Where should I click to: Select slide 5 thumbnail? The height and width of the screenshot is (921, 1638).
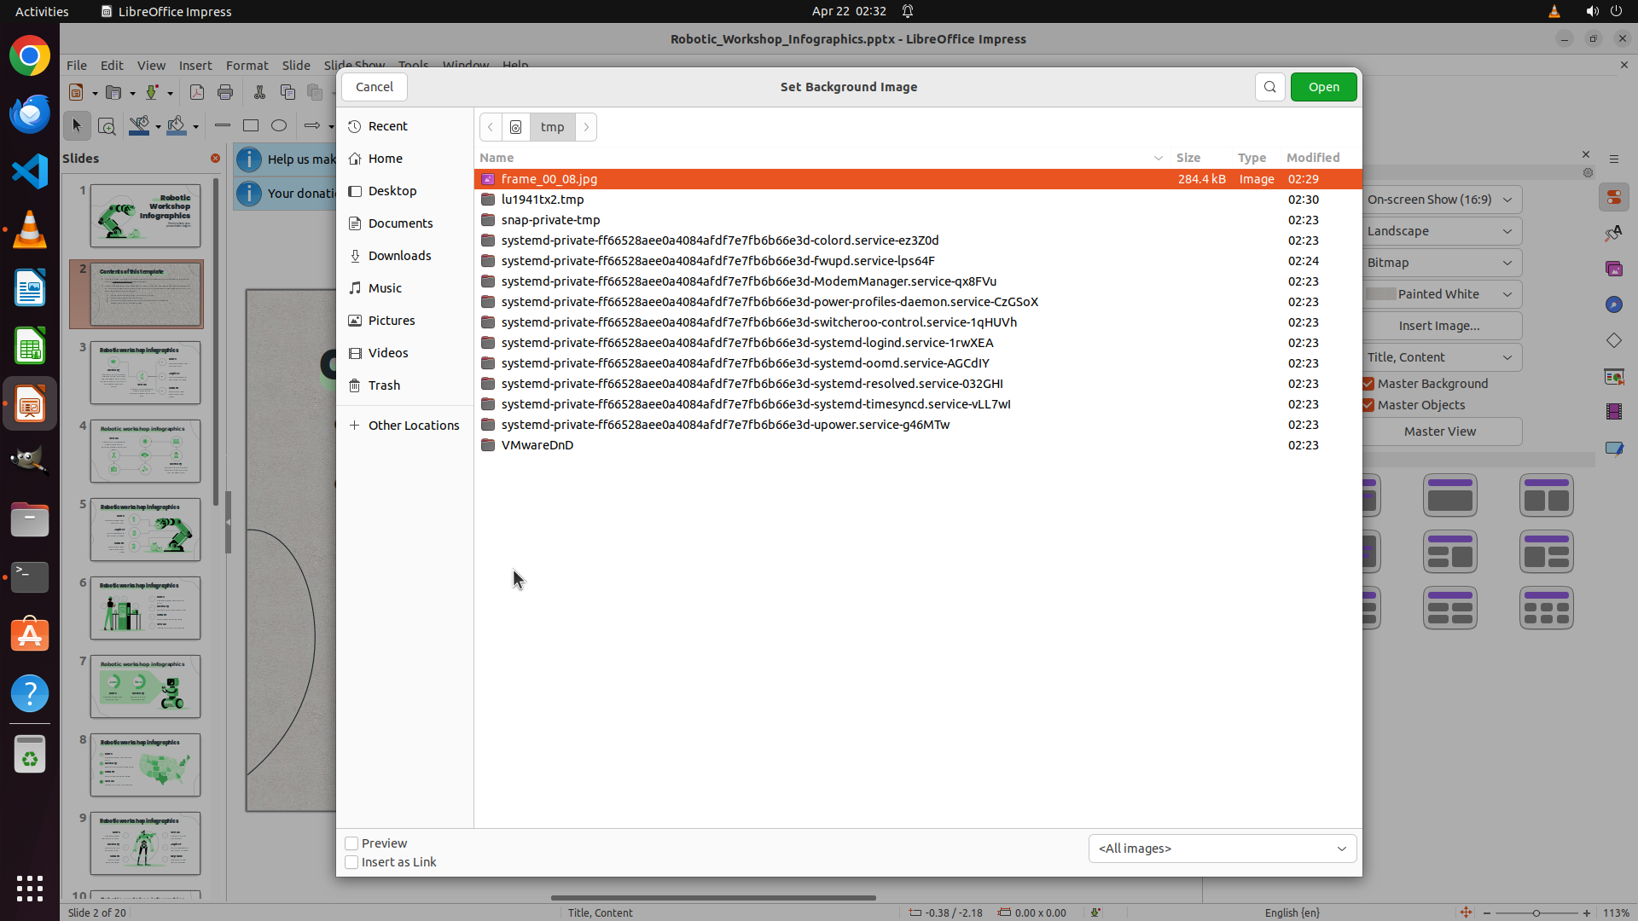click(146, 530)
